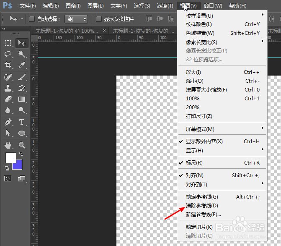281x246 pixels.
Task: Open the 编辑(E) menu
Action: (51, 6)
